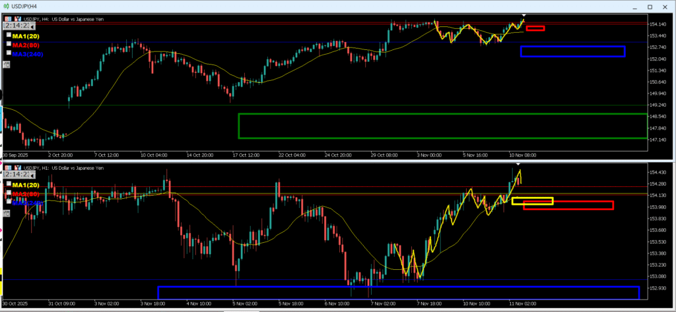
Task: Click the leftmost header icon in the H1 chart
Action: (7, 167)
